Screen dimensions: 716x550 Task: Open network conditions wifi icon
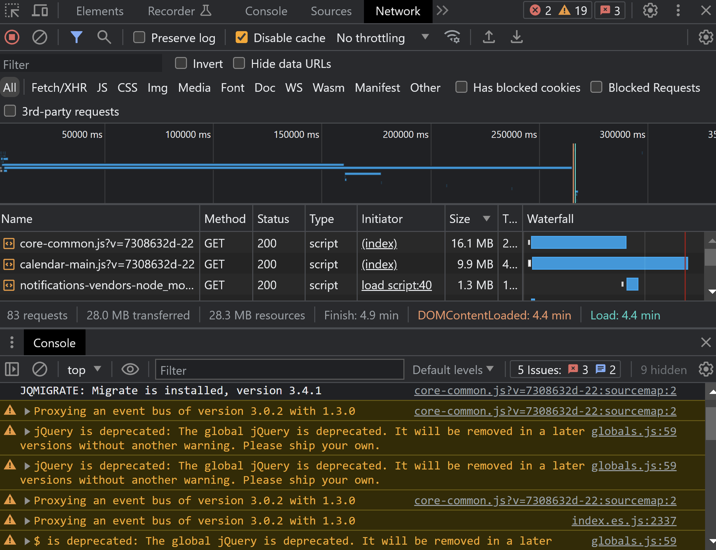(x=452, y=37)
